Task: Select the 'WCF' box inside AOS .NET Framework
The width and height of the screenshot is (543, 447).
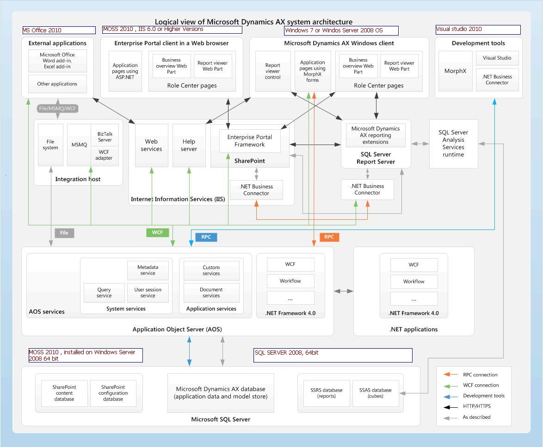Action: click(290, 265)
